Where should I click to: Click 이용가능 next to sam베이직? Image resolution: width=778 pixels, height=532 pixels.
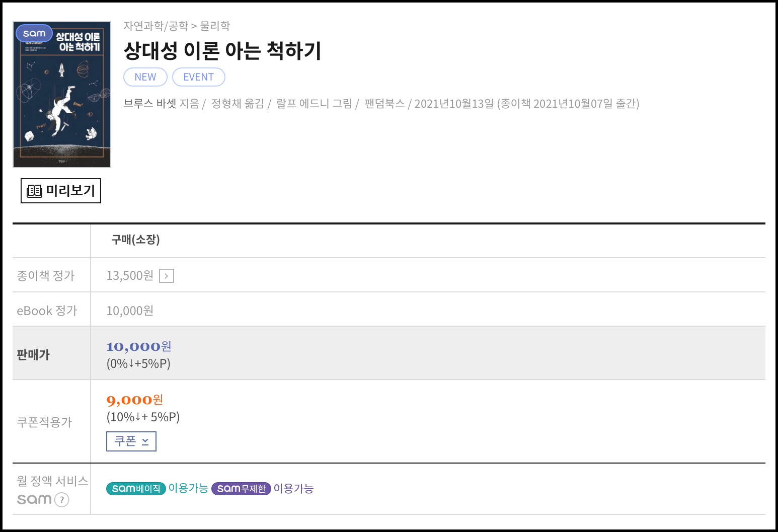point(188,488)
